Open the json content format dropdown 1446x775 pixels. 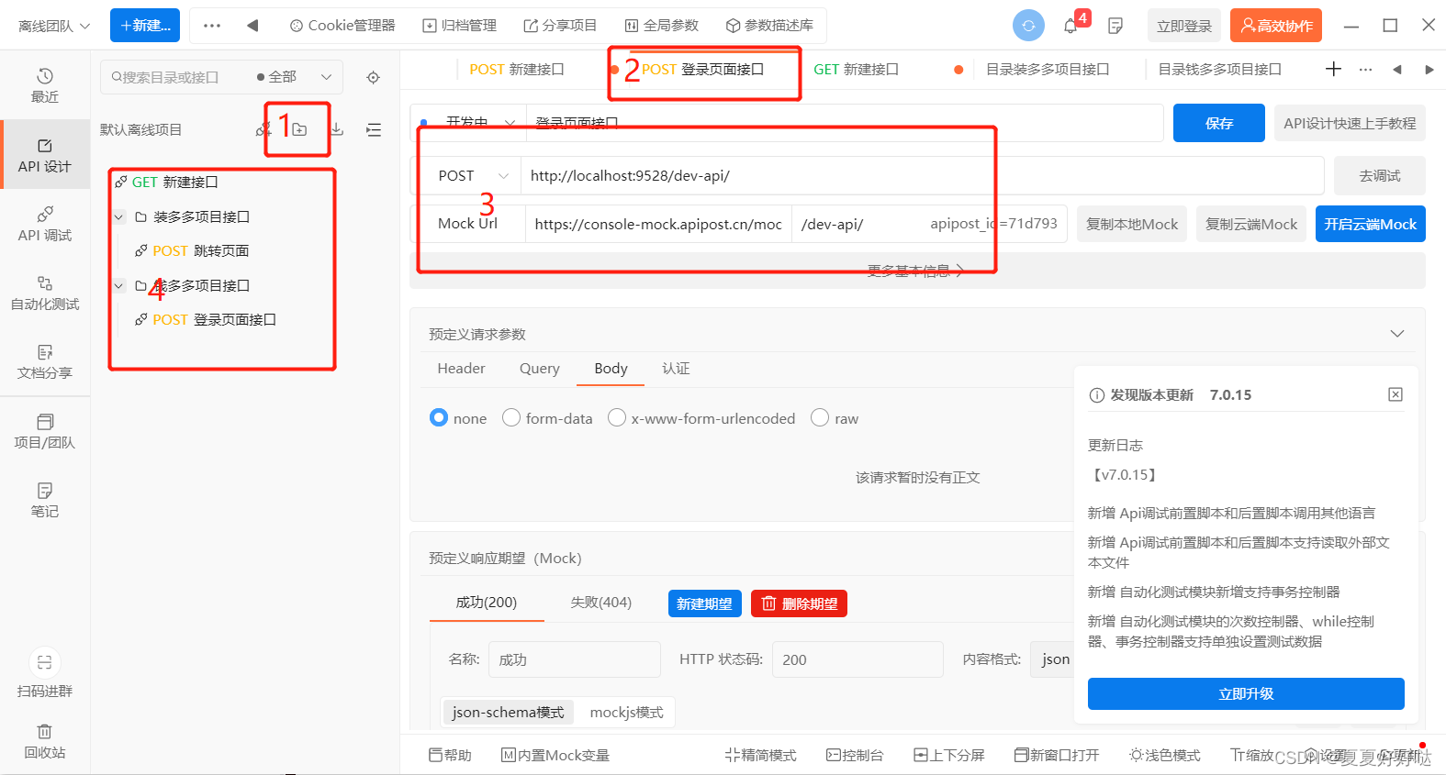click(x=1052, y=659)
